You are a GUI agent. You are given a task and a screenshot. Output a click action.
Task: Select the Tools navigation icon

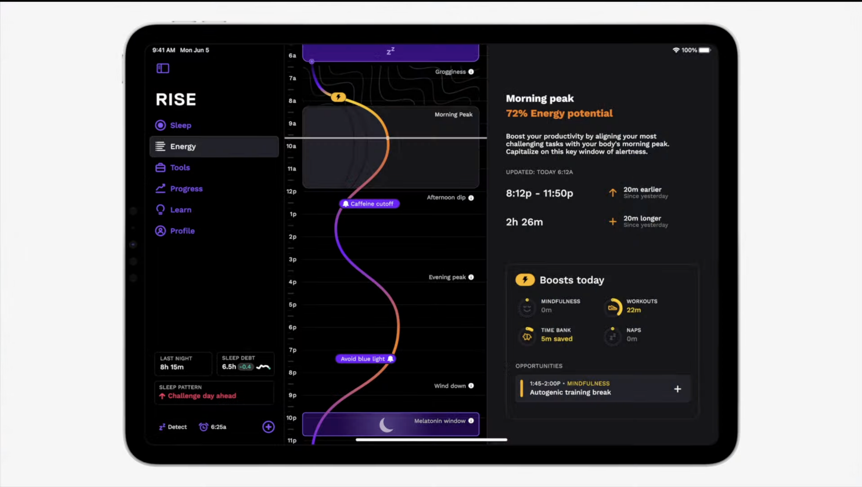160,168
